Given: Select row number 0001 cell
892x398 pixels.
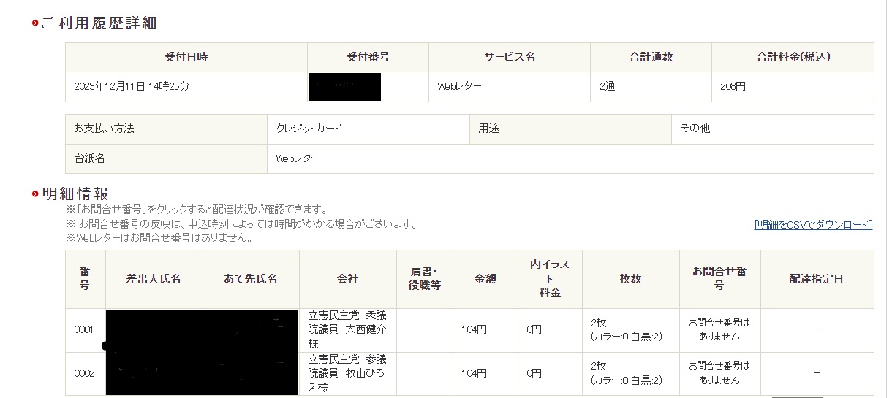Looking at the screenshot, I should 85,329.
